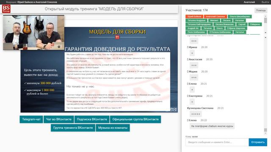This screenshot has height=152, width=271.
Task: Click chat author name Мария
Action: click(193, 71)
